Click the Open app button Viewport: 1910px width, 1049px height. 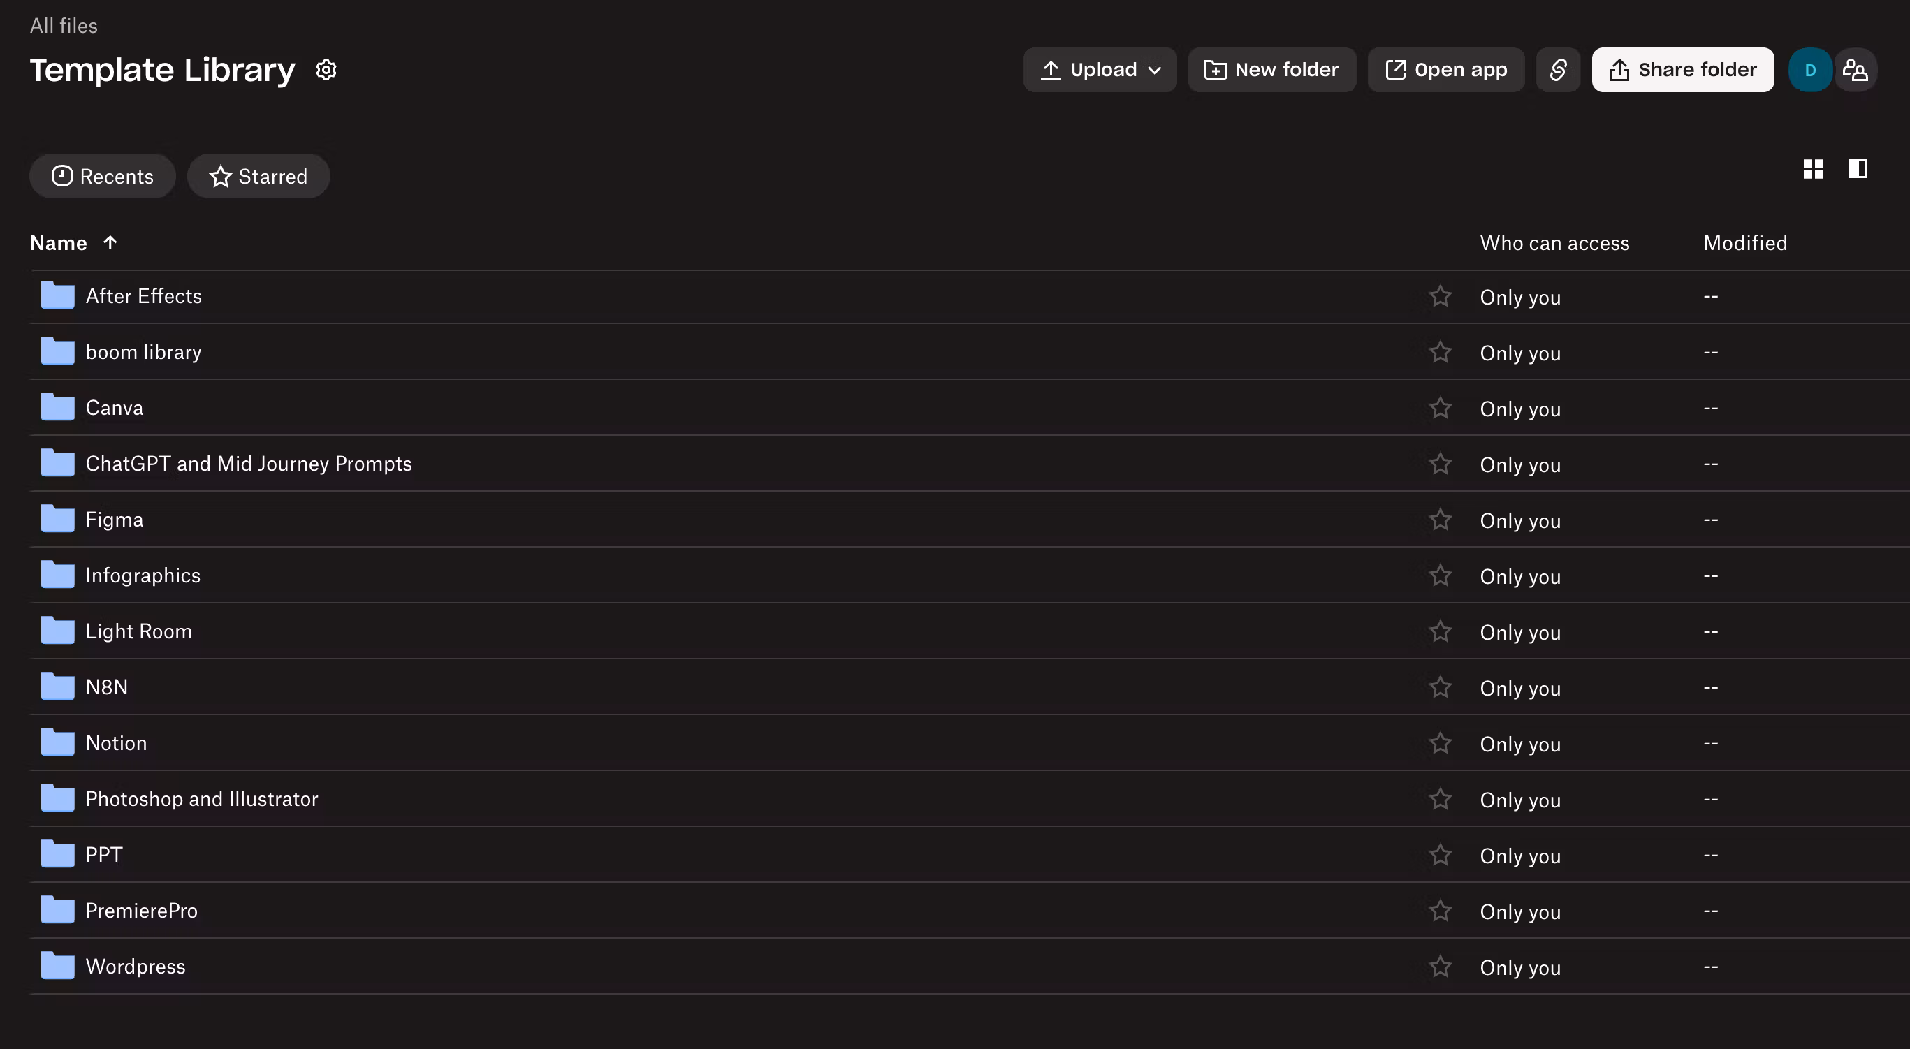1446,70
